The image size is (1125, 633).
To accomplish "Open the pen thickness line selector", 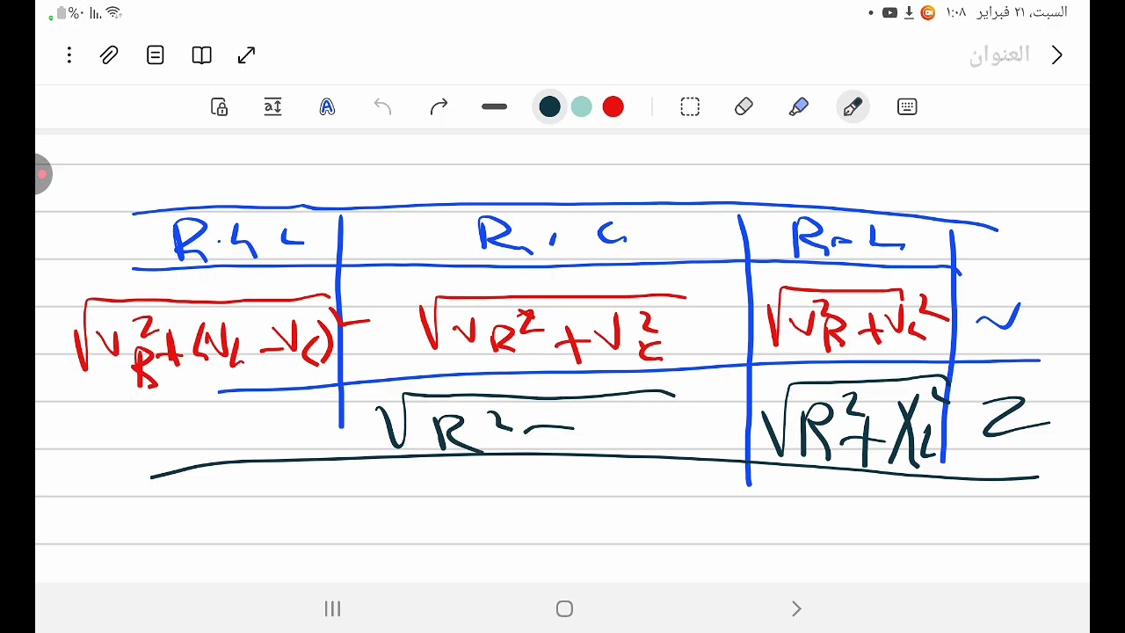I will coord(495,107).
